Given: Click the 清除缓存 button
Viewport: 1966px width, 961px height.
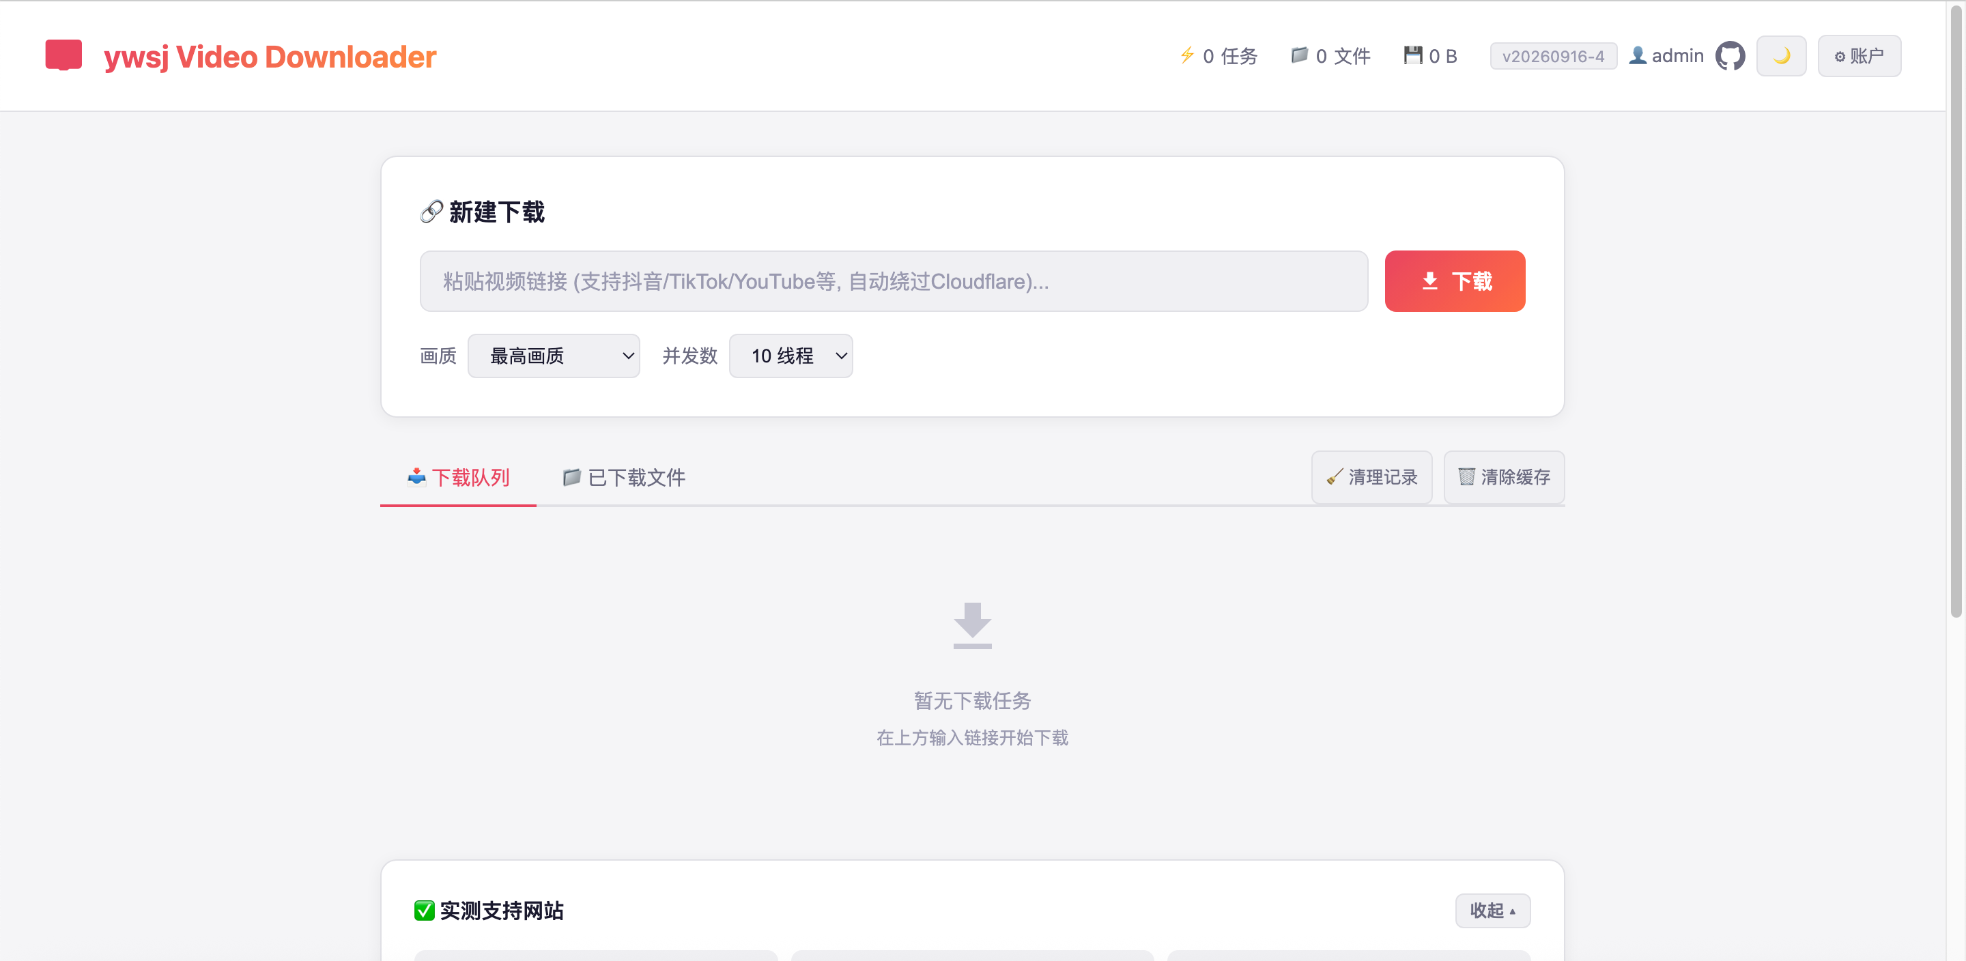Looking at the screenshot, I should 1503,477.
